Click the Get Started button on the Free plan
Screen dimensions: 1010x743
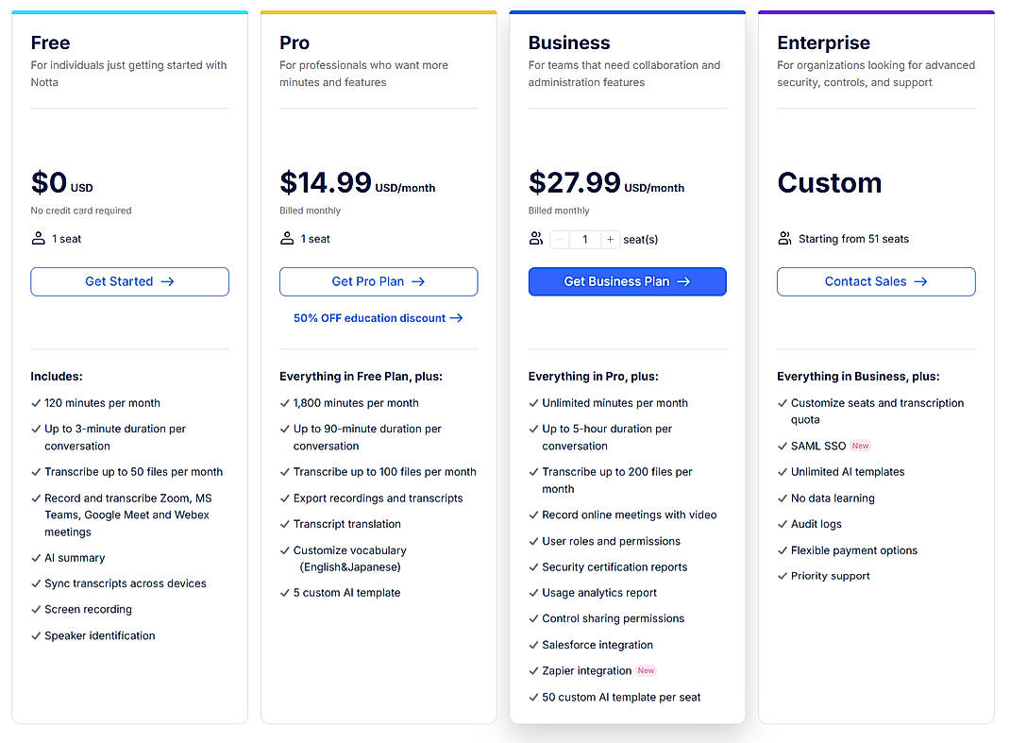[129, 281]
